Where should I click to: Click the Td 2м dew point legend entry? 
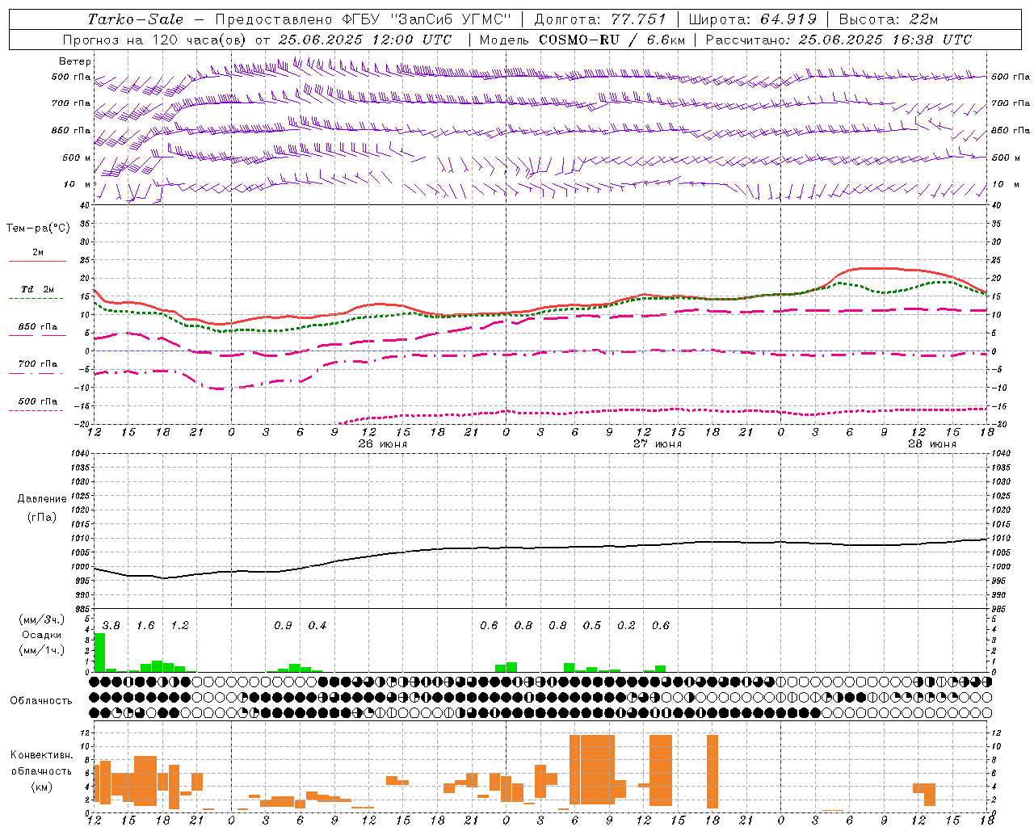(x=38, y=289)
